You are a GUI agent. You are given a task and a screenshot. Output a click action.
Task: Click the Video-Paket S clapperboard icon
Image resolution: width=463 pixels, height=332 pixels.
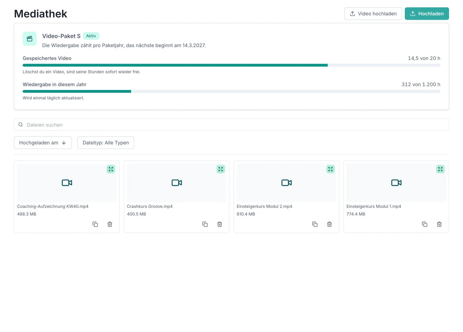click(30, 39)
